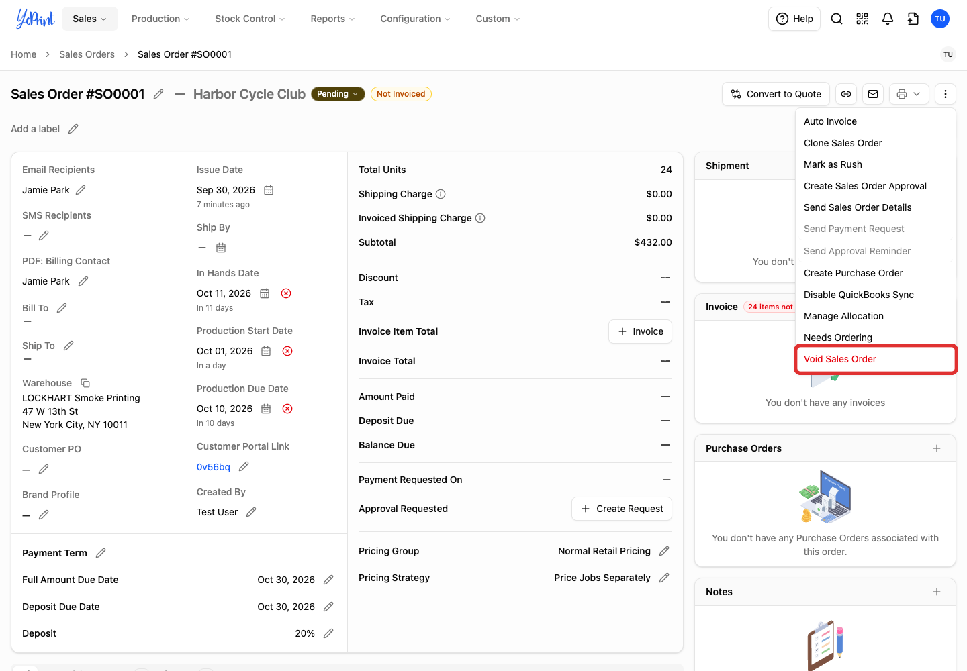Viewport: 967px width, 671px height.
Task: Open Production Due Date calendar
Action: point(266,409)
